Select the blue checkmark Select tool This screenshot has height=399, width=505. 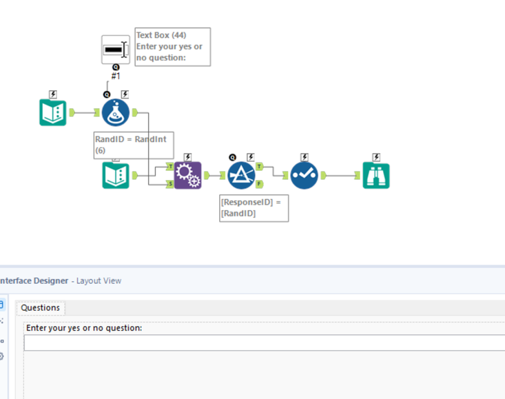tap(304, 176)
